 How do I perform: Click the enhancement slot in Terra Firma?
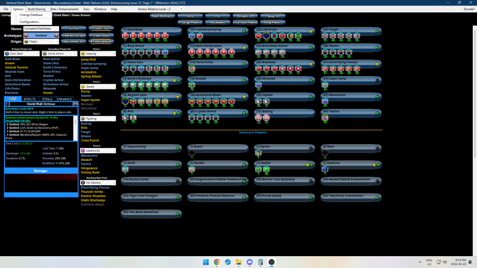tap(192, 68)
